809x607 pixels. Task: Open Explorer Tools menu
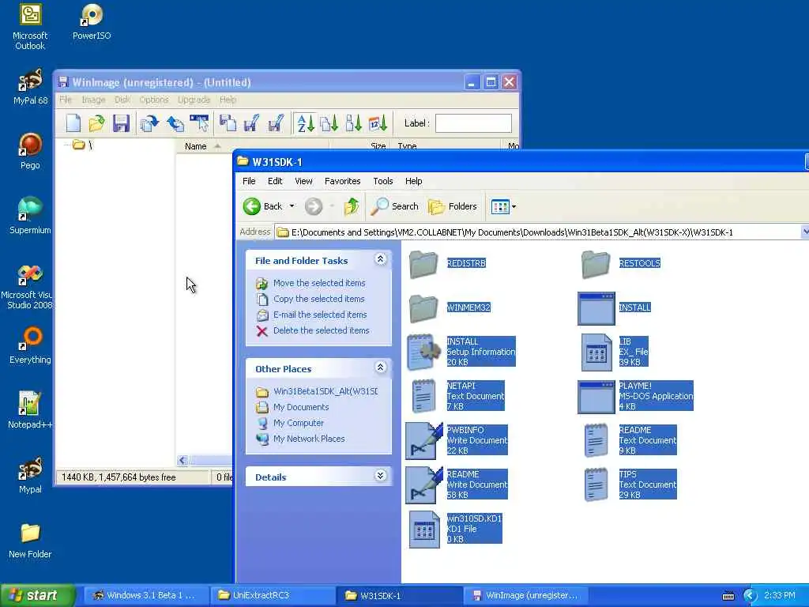pos(383,181)
